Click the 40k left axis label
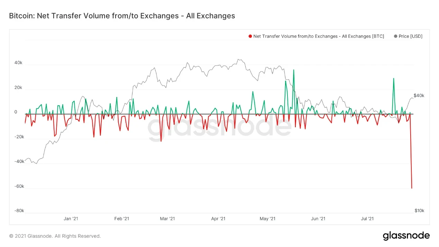This screenshot has height=247, width=439. (18, 63)
